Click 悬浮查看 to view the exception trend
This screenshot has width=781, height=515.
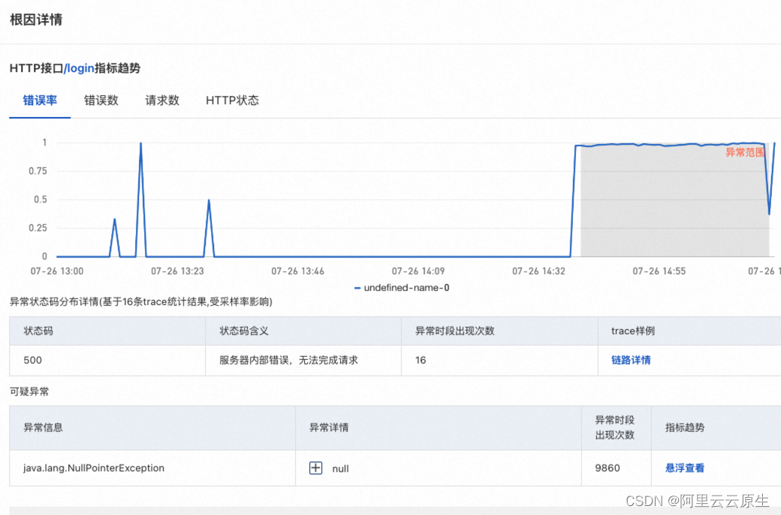pos(683,468)
